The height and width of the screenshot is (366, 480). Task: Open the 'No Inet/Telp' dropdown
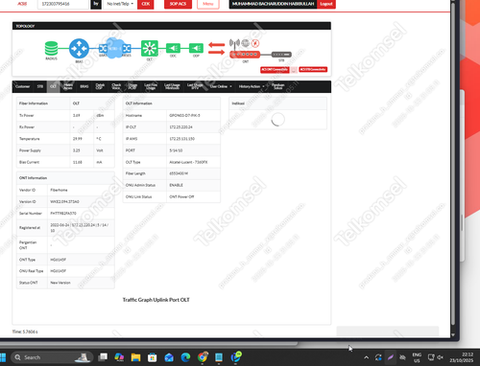click(x=120, y=4)
